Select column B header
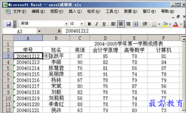Image resolution: width=186 pixels, height=113 pixels. pos(56,38)
